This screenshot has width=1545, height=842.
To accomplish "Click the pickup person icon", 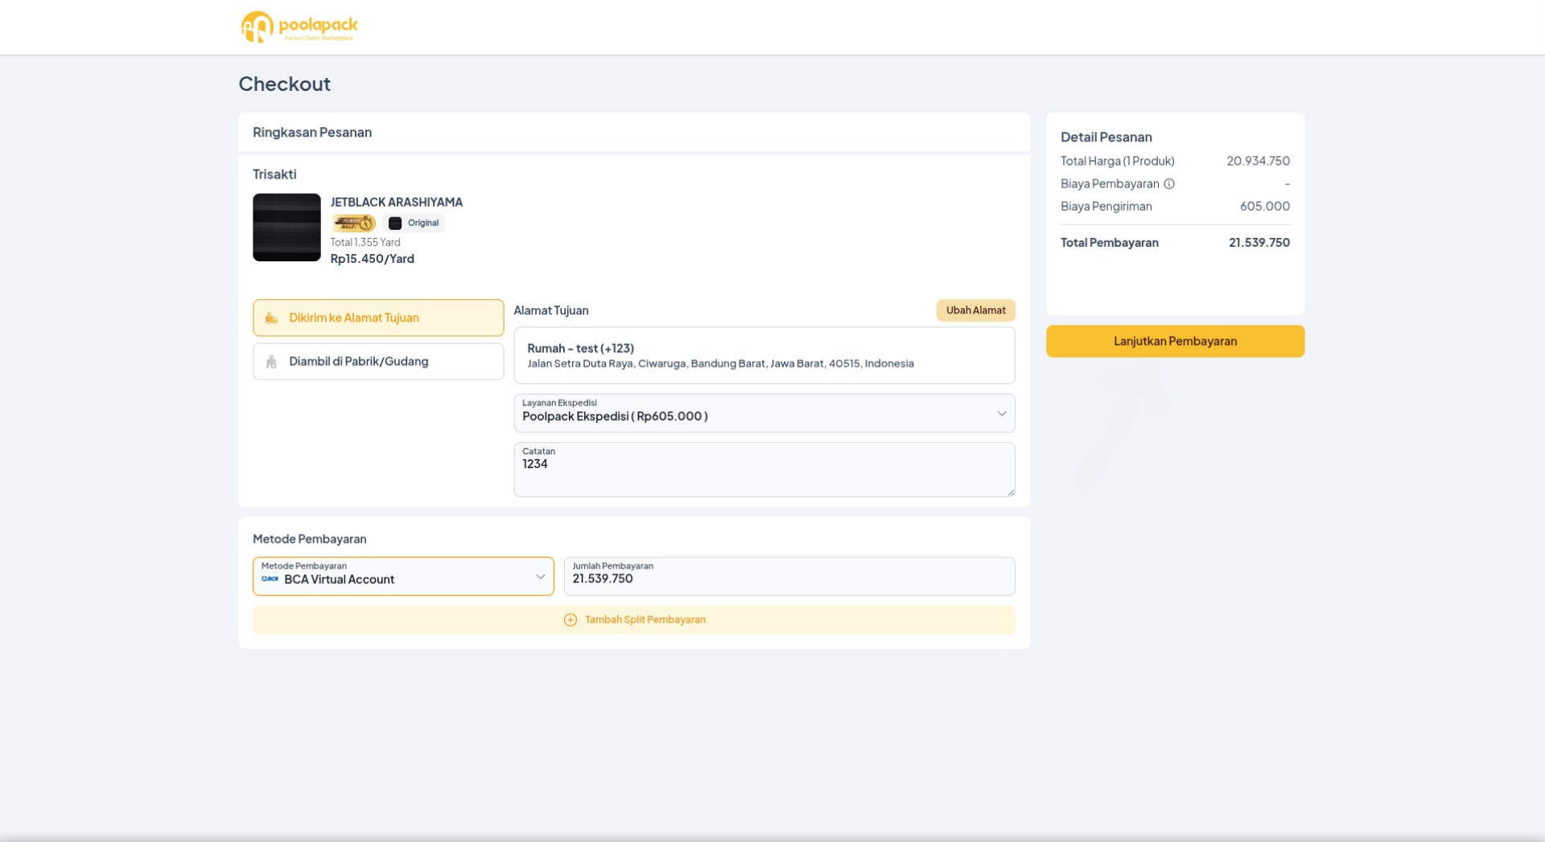I will [x=271, y=362].
